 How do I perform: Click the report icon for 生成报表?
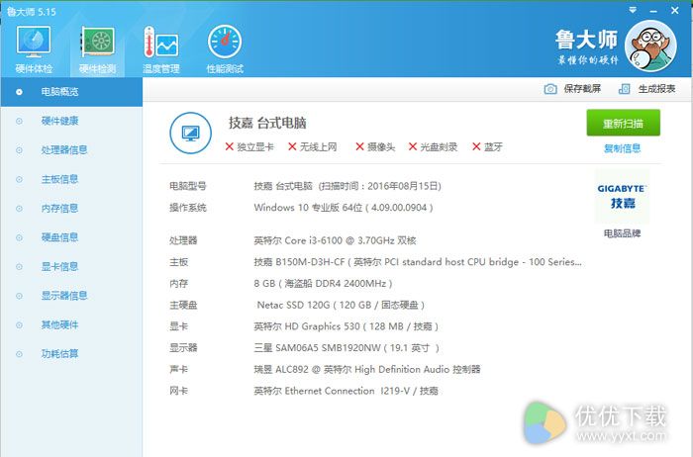click(x=624, y=89)
